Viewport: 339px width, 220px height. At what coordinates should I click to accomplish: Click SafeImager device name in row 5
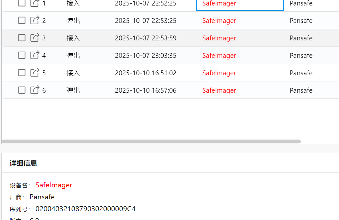(x=219, y=73)
